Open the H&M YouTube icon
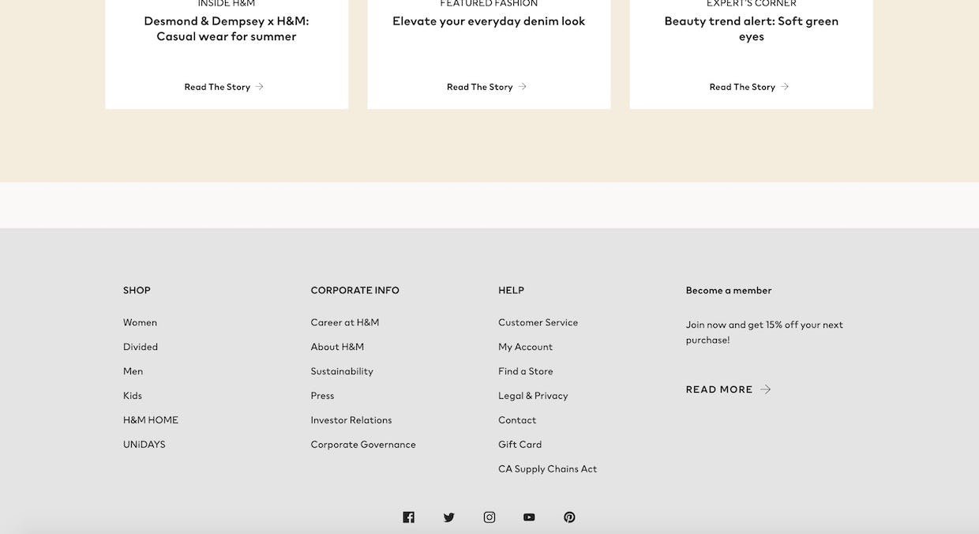The height and width of the screenshot is (534, 979). click(x=529, y=517)
